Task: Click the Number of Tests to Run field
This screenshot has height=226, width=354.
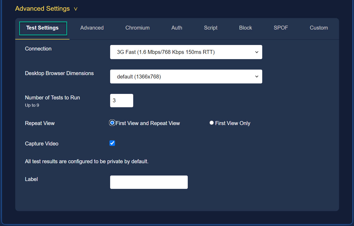Action: pos(121,100)
